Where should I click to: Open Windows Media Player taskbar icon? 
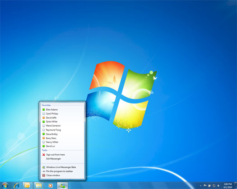[51, 185]
